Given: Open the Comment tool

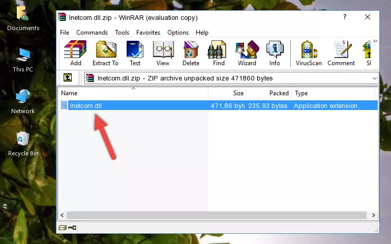Looking at the screenshot, I should pos(341,53).
